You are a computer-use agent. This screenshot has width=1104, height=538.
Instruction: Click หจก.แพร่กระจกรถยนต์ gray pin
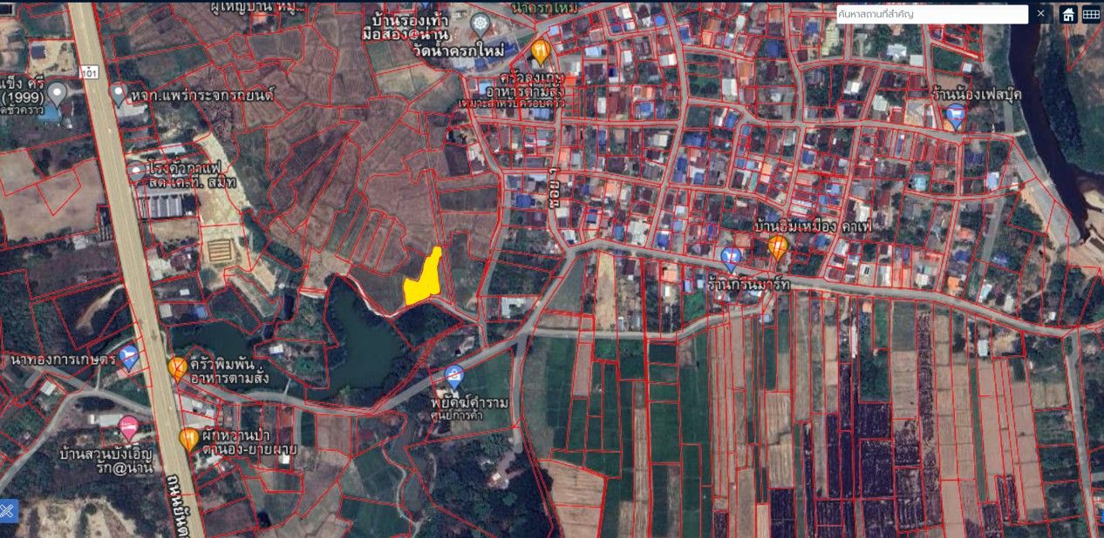click(119, 93)
